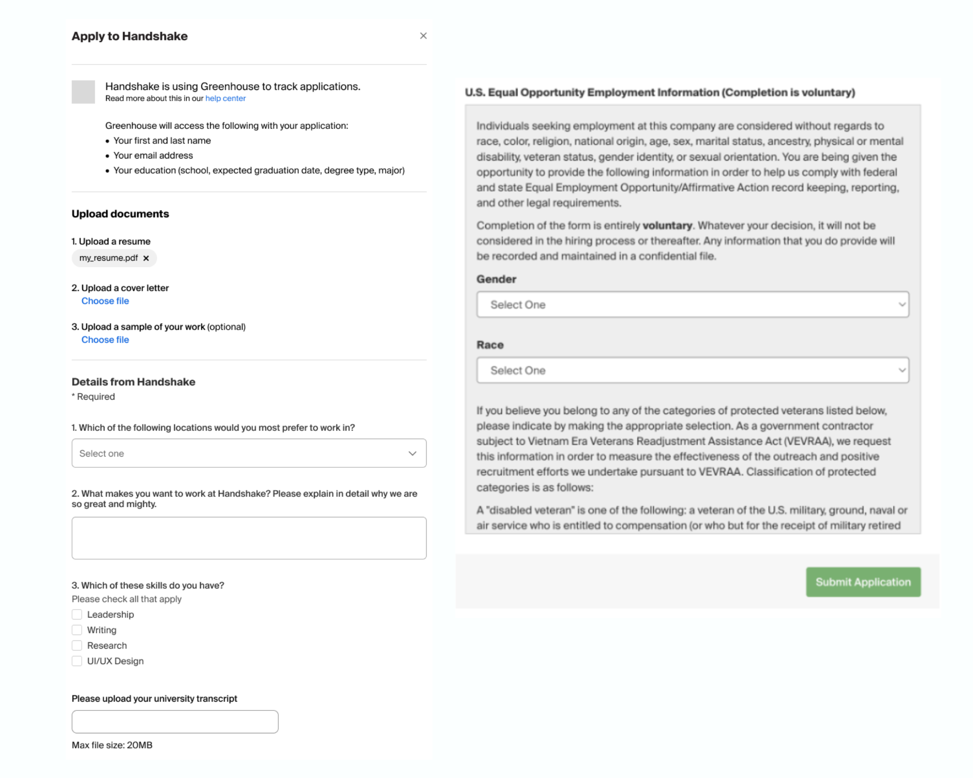Enable the Writing skill option
The width and height of the screenshot is (973, 778).
point(77,630)
